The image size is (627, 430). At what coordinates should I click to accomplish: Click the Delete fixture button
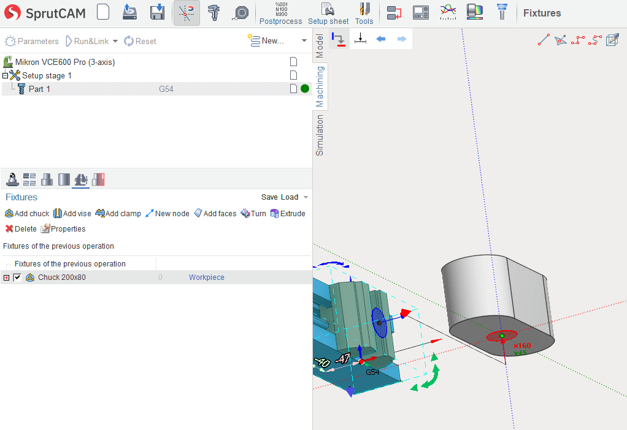21,229
